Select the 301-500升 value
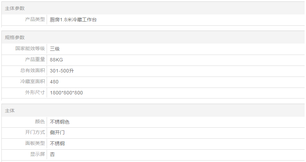 pos(62,71)
